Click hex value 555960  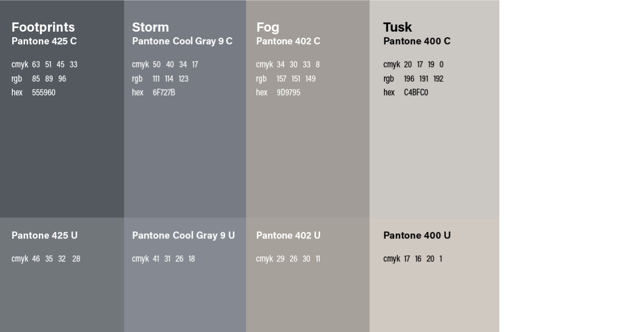tap(43, 92)
